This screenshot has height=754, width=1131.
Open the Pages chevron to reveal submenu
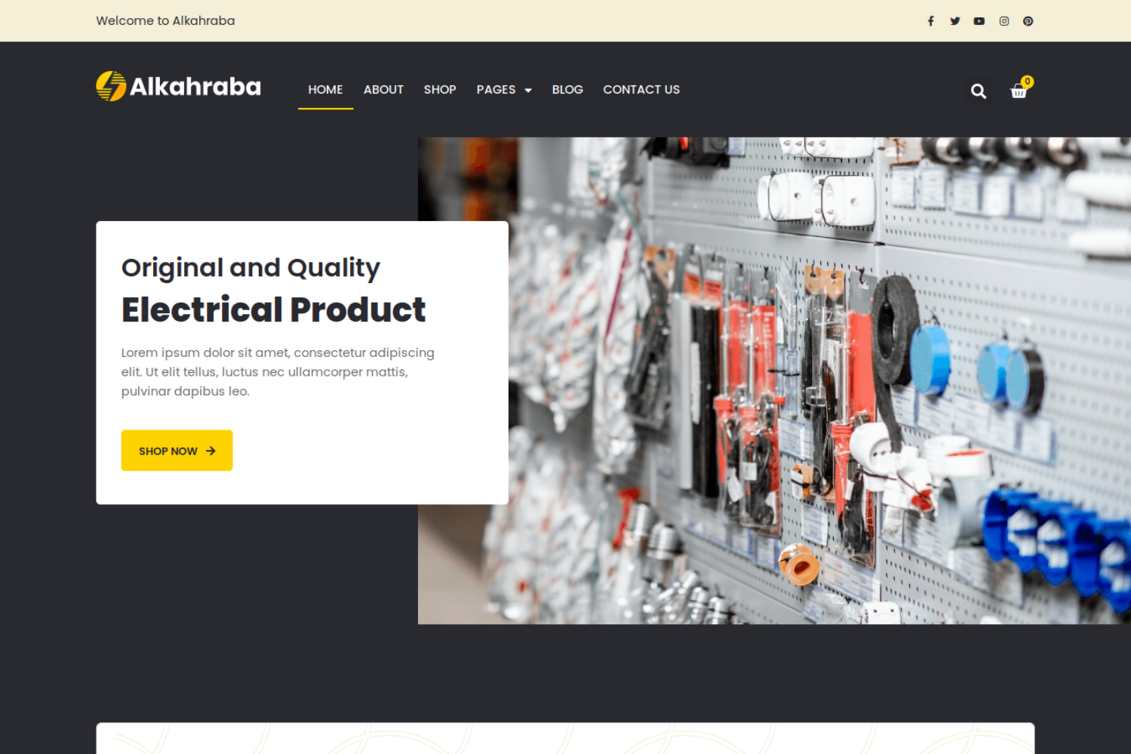(528, 90)
